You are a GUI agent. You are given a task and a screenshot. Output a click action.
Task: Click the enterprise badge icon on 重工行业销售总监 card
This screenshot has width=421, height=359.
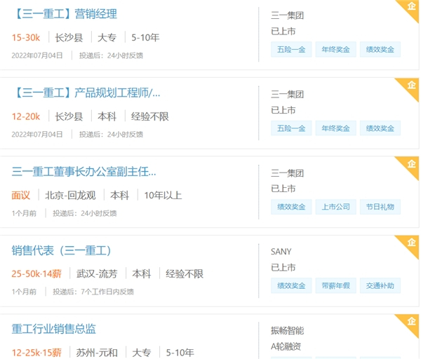(x=411, y=321)
